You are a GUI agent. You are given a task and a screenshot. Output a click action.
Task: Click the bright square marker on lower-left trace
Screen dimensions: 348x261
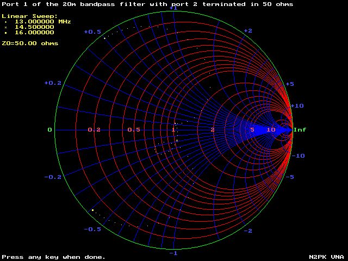[93, 210]
